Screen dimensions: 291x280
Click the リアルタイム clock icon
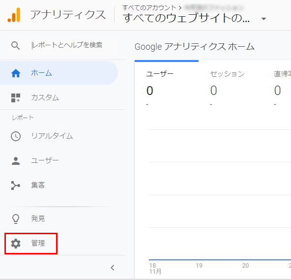16,136
